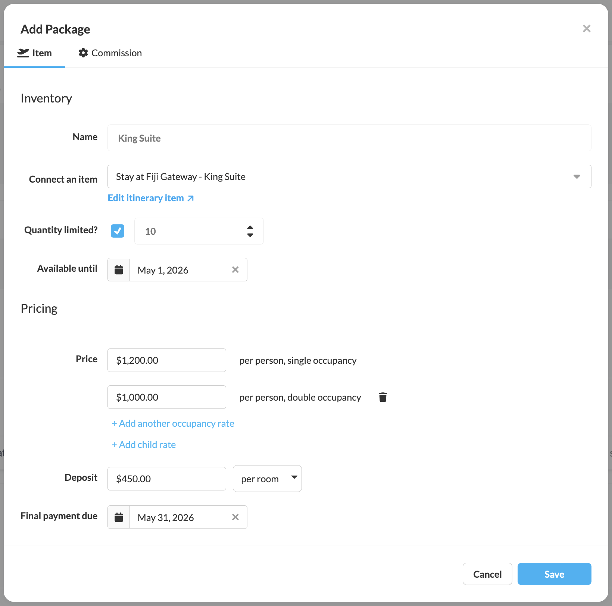Open calendar icon for Final payment due

point(119,517)
